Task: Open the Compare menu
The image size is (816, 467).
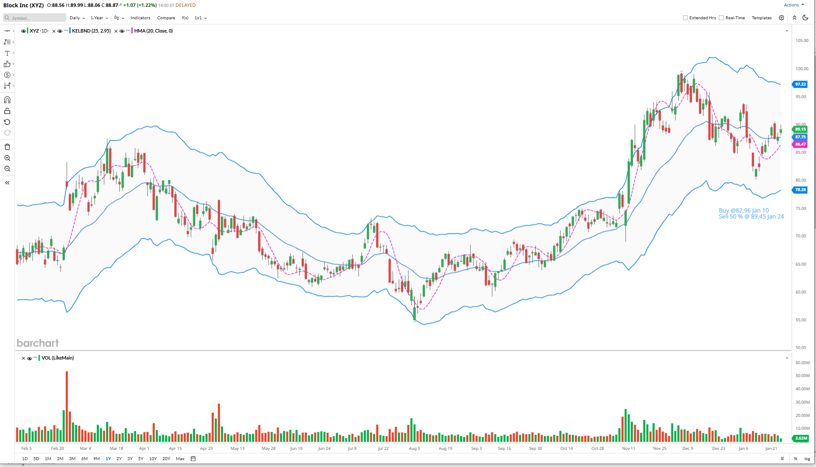Action: tap(166, 18)
